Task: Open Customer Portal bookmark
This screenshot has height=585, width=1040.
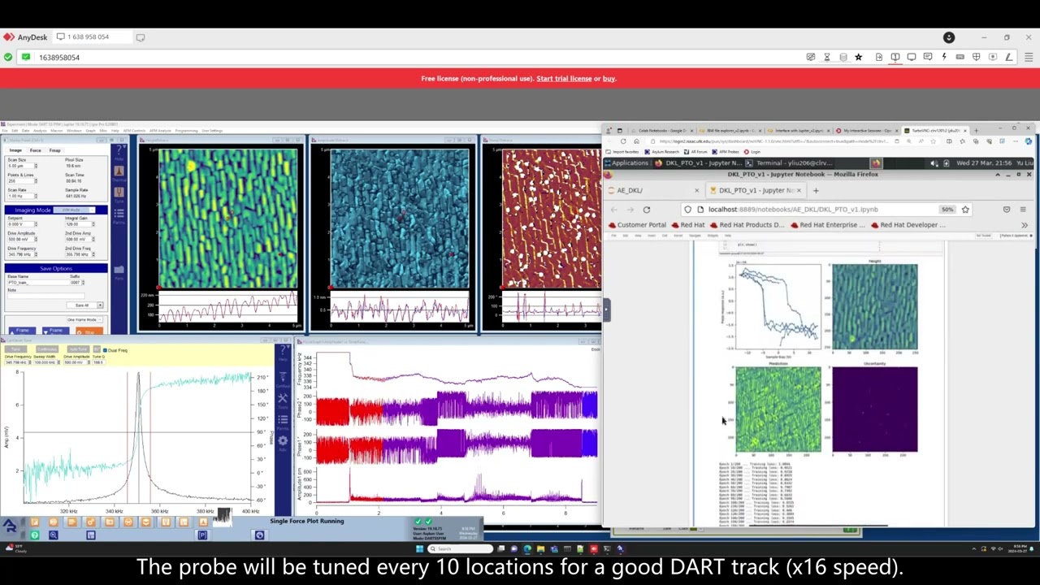Action: (x=636, y=225)
